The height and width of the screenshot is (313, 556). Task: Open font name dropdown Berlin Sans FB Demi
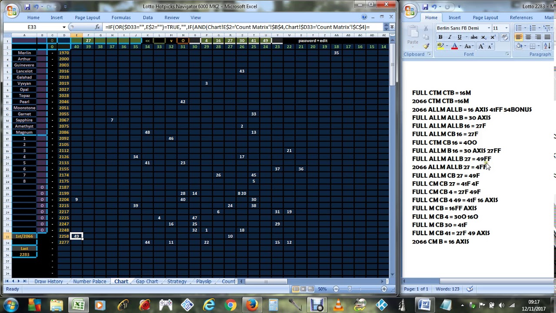click(x=489, y=28)
